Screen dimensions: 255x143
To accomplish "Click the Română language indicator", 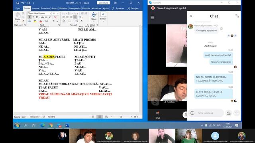I will pyautogui.click(x=51, y=117).
